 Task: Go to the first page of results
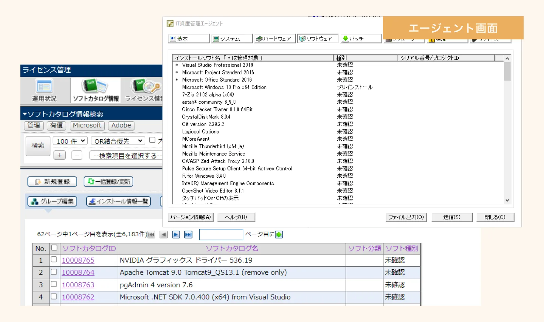(152, 234)
